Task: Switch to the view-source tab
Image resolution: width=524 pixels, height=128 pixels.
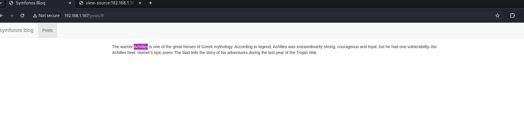Action: (x=110, y=3)
